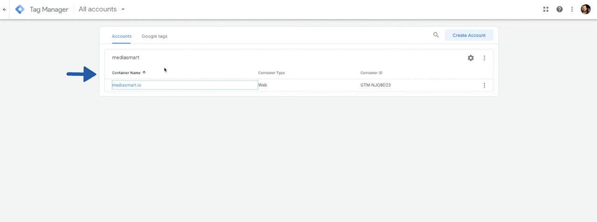The height and width of the screenshot is (222, 597).
Task: Select the GTM-NJQBD23 container ID
Action: [375, 85]
